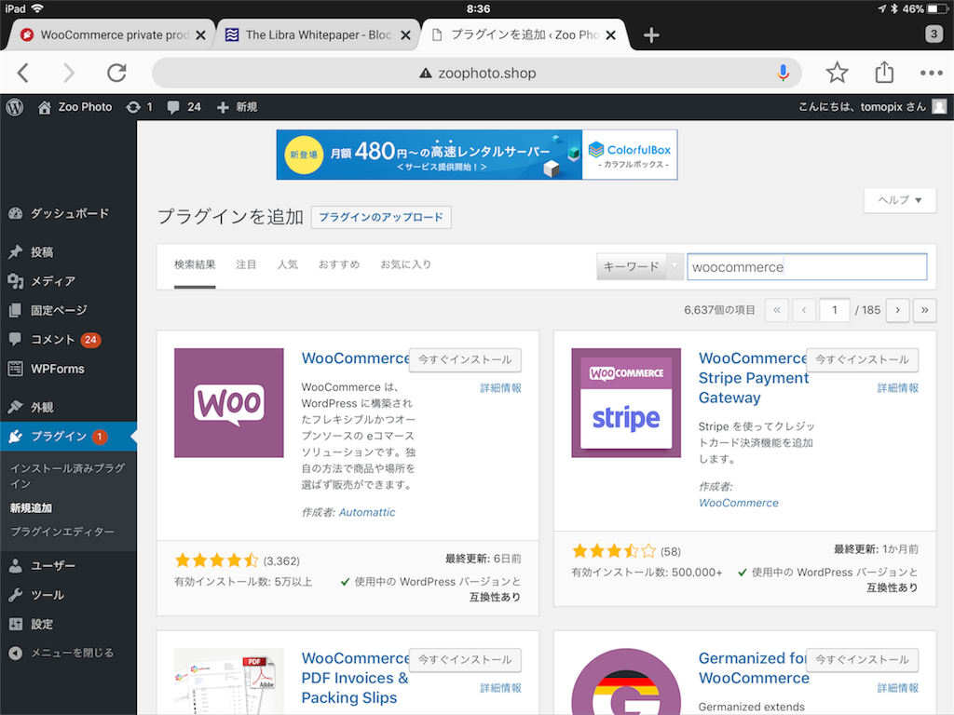Bookmark page with the star icon
The height and width of the screenshot is (715, 954).
point(838,73)
